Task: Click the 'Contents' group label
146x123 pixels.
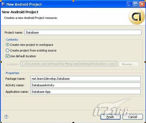Action: [x=12, y=40]
